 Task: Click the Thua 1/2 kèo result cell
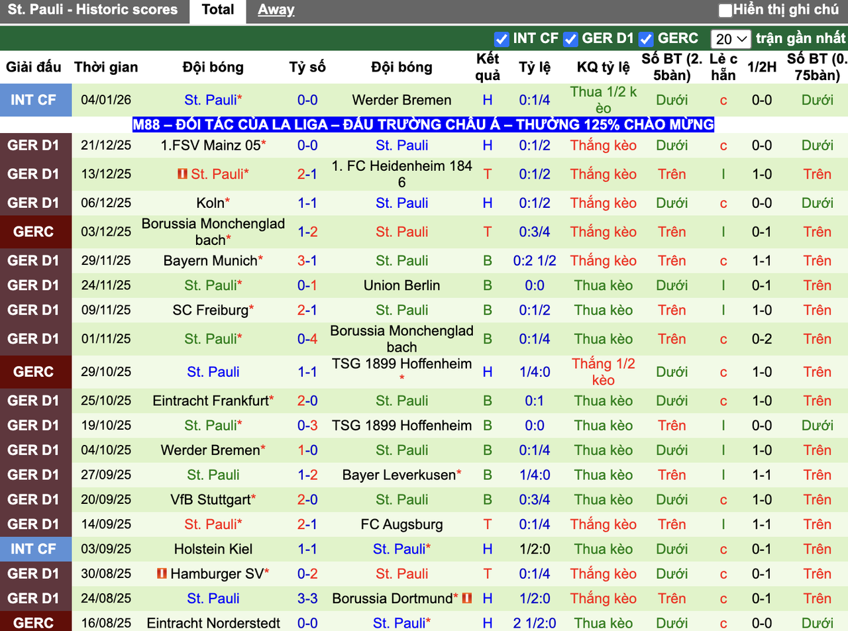(x=604, y=100)
